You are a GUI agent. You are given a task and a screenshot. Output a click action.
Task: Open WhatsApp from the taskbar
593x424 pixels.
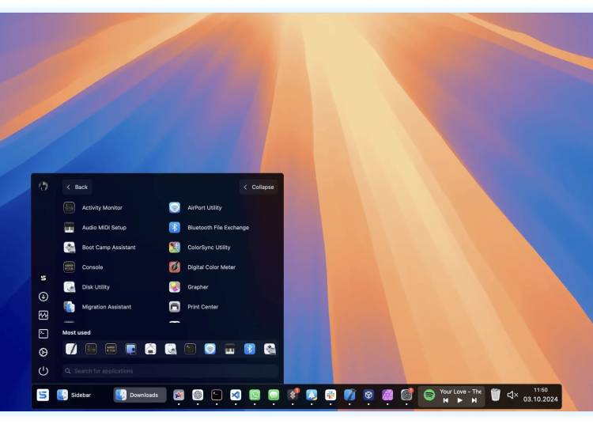(x=255, y=395)
